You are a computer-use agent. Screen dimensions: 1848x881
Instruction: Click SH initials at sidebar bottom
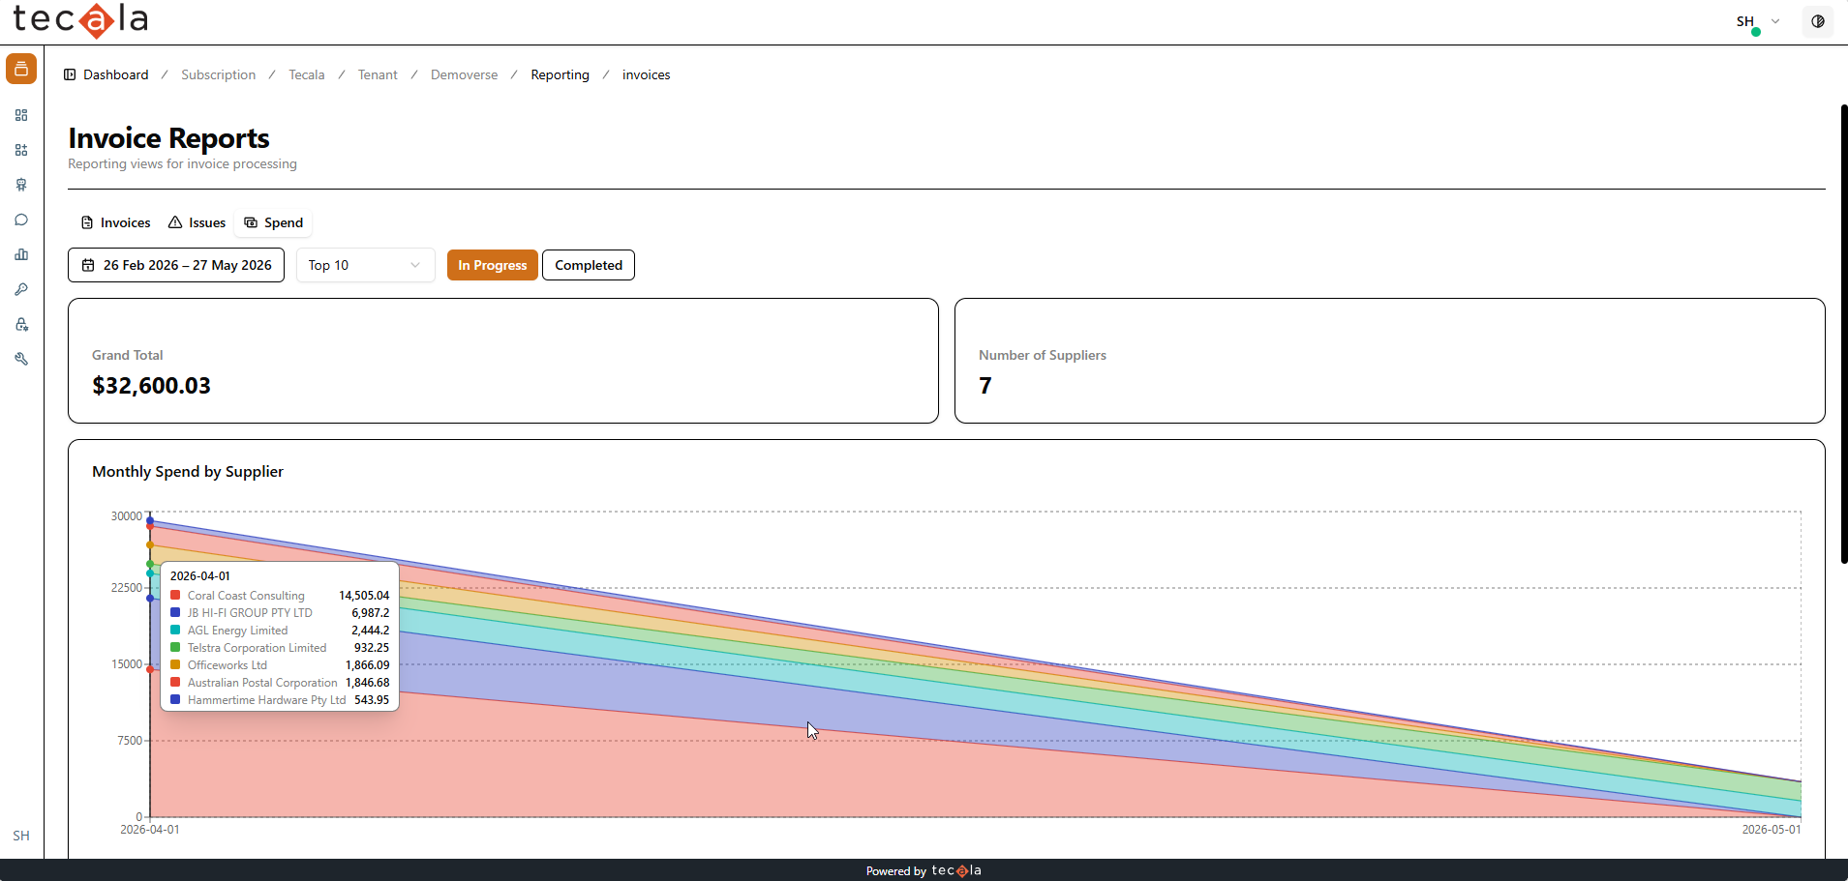point(21,836)
